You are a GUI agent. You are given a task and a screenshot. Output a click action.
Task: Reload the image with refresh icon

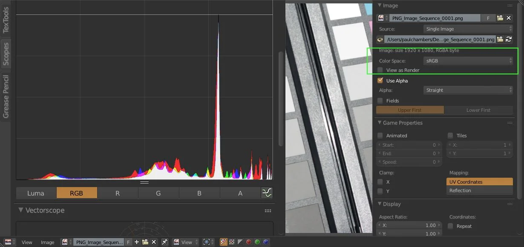click(x=509, y=40)
